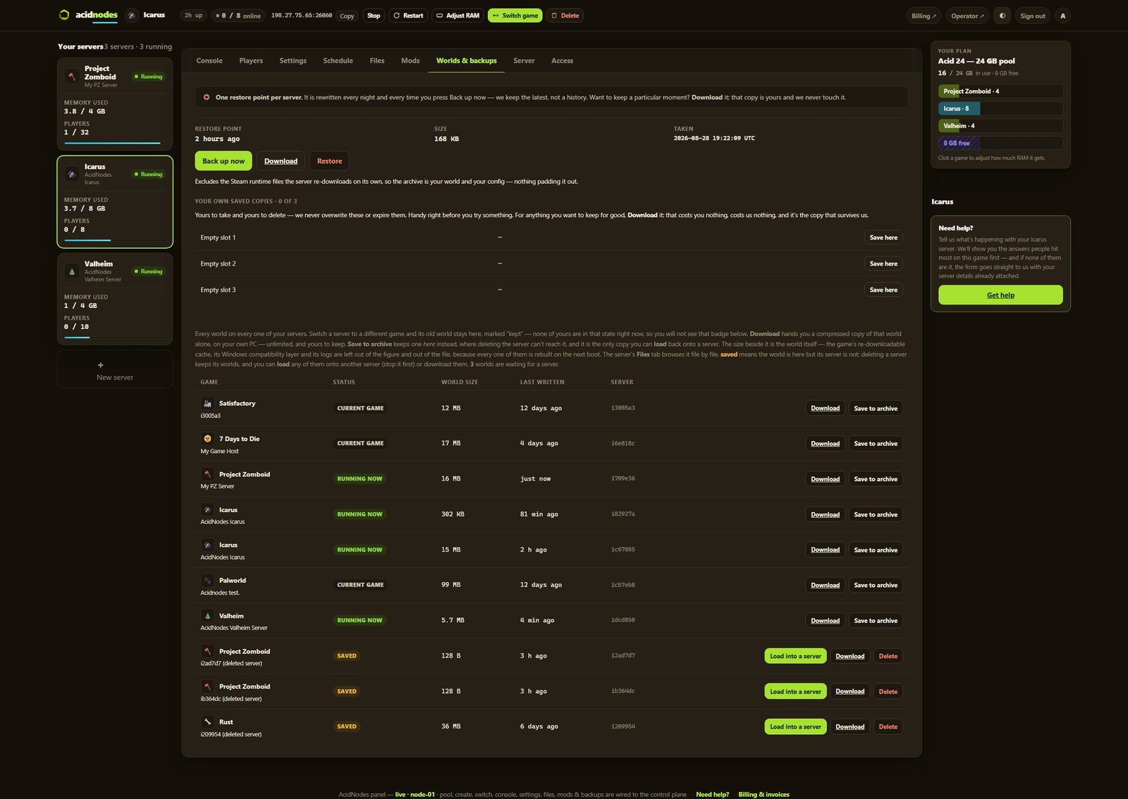Load i2ad7d7 Project Zomboid world into server

click(795, 656)
